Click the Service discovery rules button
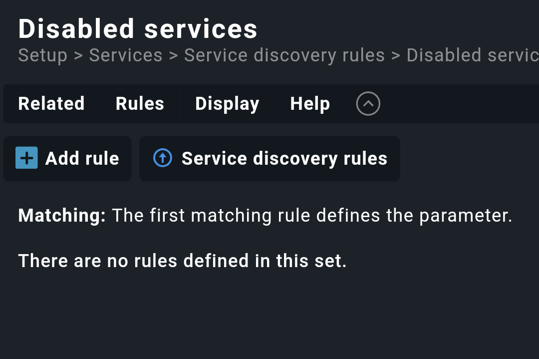 tap(269, 158)
